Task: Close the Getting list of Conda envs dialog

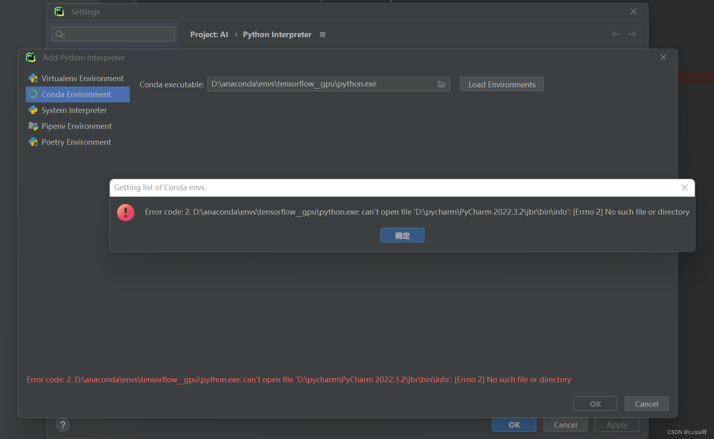Action: 685,188
